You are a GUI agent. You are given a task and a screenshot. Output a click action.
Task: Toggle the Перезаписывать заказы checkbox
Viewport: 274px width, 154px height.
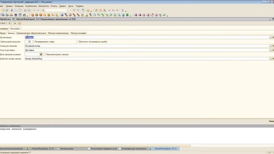pyautogui.click(x=45, y=54)
